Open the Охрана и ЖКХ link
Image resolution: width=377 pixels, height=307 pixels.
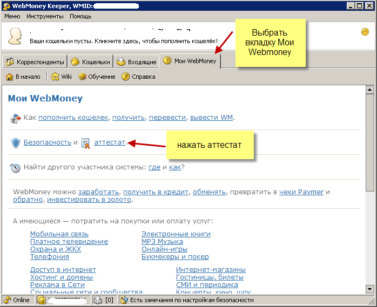tap(56, 249)
